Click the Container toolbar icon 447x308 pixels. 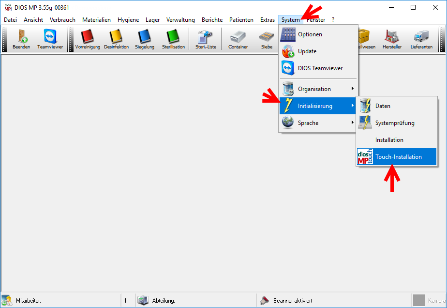[238, 39]
